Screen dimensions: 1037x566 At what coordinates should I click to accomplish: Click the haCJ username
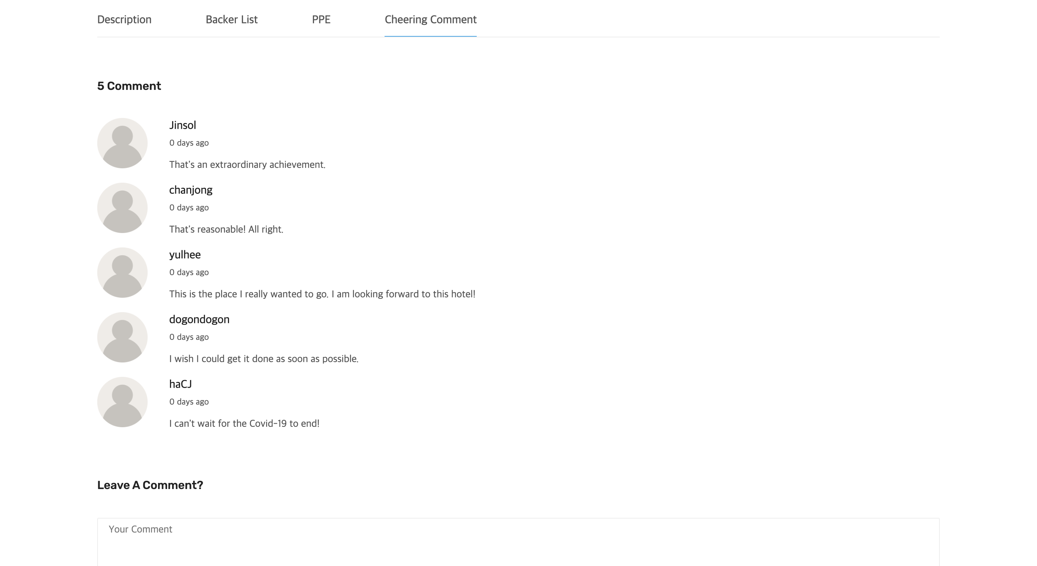click(x=180, y=384)
